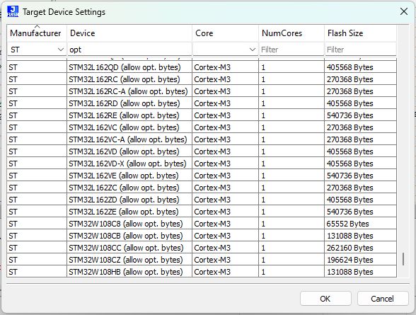The width and height of the screenshot is (416, 315).
Task: Sort by the Manufacturer column header
Action: [37, 33]
